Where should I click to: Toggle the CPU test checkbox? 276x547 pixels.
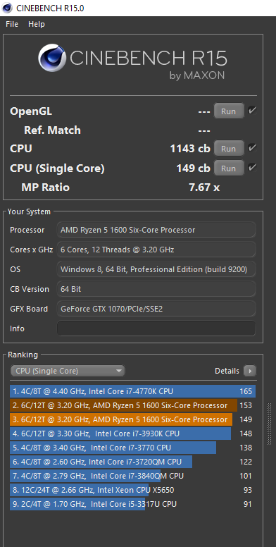(x=252, y=148)
